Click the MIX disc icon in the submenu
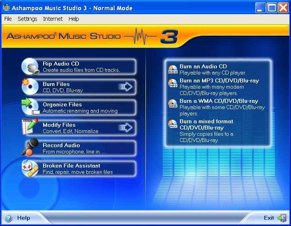Viewport: 291px width, 226px height. tap(173, 124)
